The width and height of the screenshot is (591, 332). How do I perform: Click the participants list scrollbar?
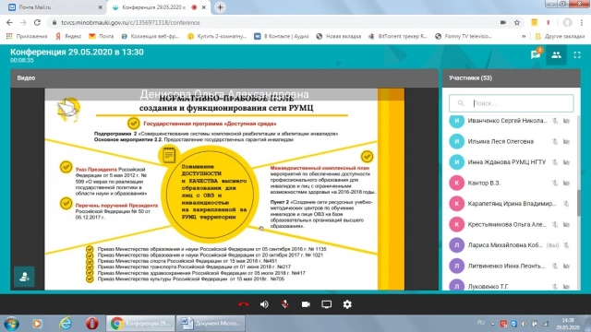[x=579, y=203]
